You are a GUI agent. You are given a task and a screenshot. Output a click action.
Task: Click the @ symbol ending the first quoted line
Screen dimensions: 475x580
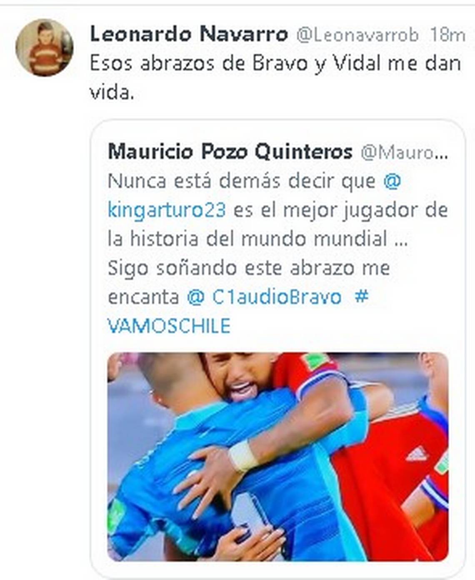392,181
